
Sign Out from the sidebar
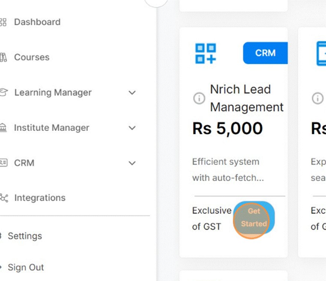(x=26, y=268)
